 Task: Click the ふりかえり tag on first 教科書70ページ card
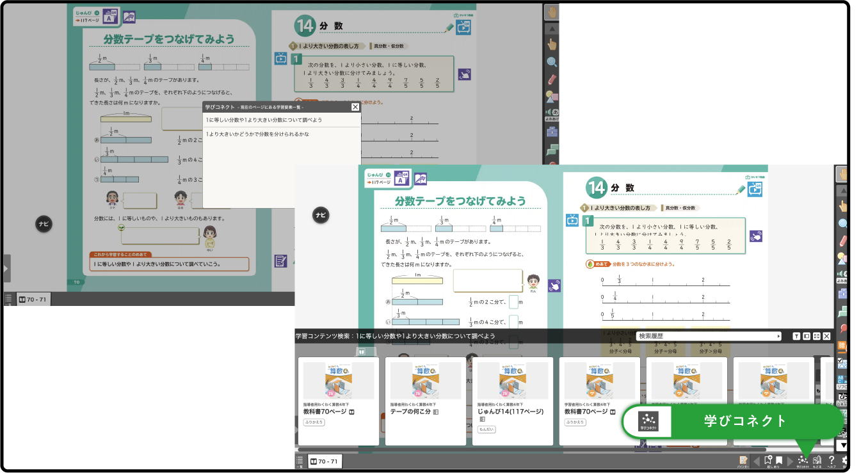[314, 422]
